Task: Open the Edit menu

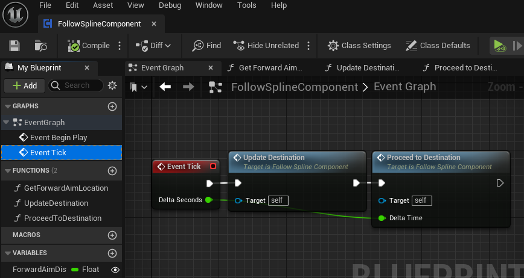Action: coord(72,5)
